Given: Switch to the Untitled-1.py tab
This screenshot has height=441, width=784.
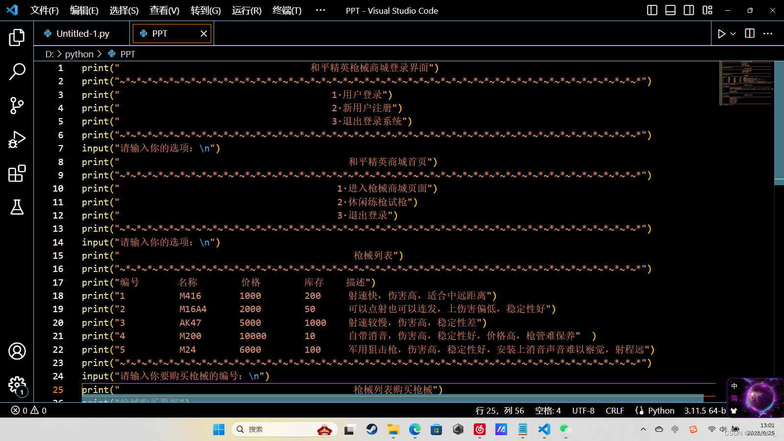Looking at the screenshot, I should [82, 33].
